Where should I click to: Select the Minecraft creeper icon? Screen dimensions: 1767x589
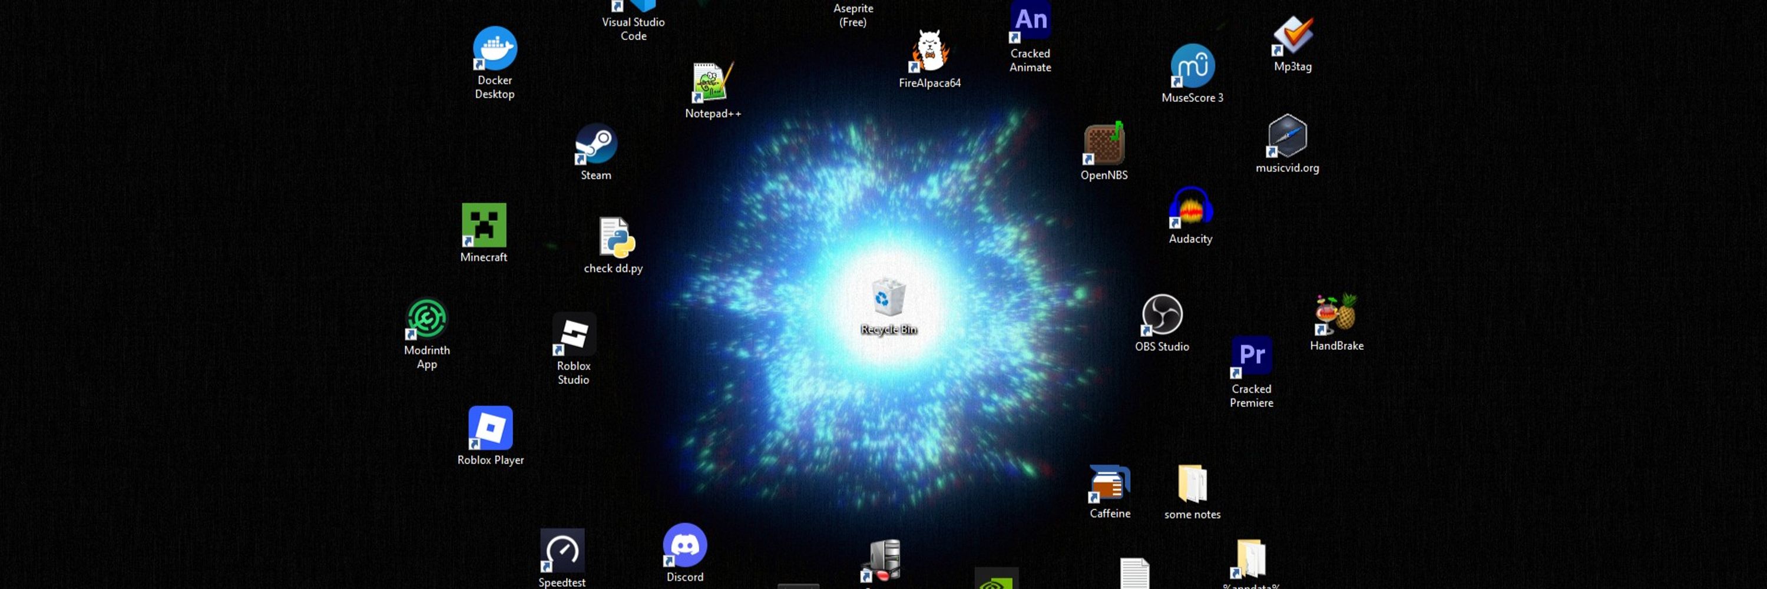[484, 225]
